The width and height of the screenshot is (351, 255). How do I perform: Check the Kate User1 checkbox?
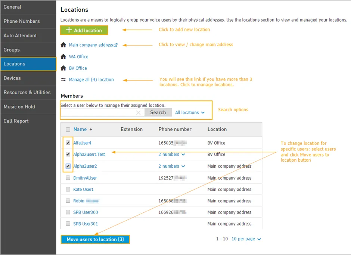(68, 189)
